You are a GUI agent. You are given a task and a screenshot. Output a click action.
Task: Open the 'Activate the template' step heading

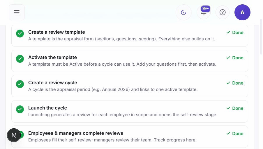(x=52, y=57)
